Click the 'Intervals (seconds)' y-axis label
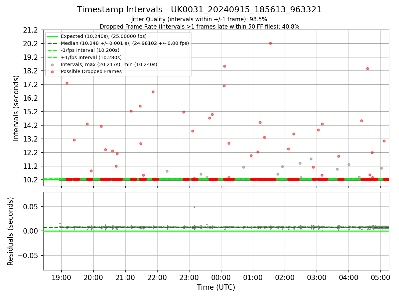This screenshot has width=399, height=299. pyautogui.click(x=16, y=108)
